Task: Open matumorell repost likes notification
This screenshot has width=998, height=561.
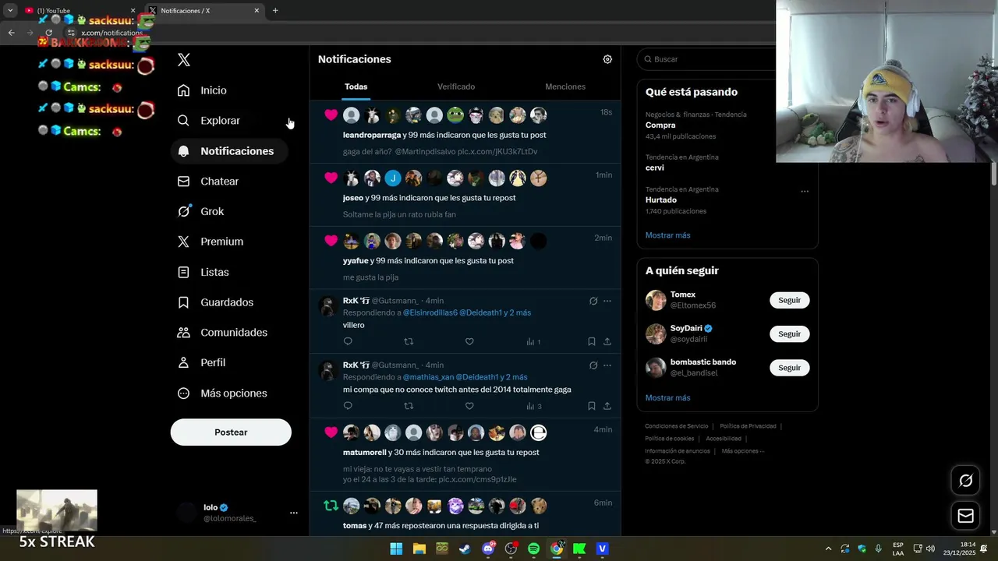Action: click(x=465, y=455)
